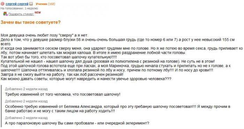Click the first line starting Моя девушка
This screenshot has width=244, height=129.
click(x=44, y=35)
